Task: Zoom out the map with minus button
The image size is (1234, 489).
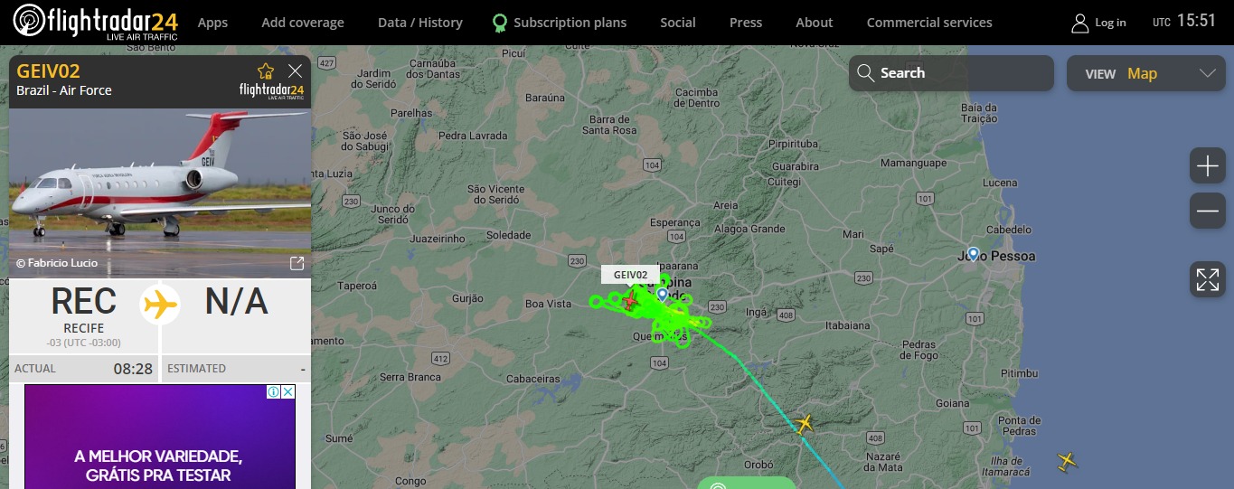Action: 1208,211
